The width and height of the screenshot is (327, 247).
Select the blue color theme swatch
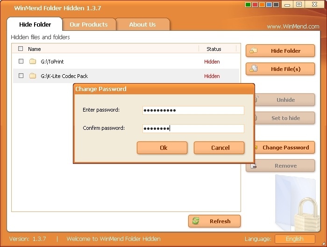point(269,5)
